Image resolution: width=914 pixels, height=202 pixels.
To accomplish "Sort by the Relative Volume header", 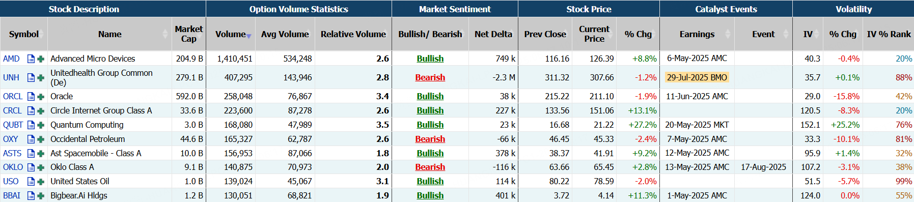I will [353, 34].
